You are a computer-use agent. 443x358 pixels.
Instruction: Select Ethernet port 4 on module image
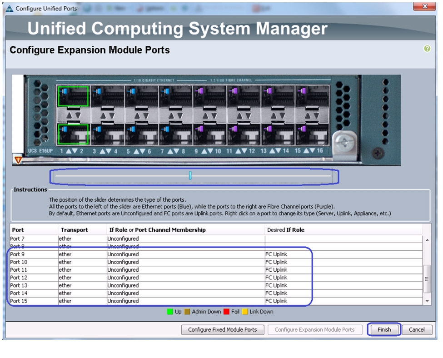coord(107,134)
